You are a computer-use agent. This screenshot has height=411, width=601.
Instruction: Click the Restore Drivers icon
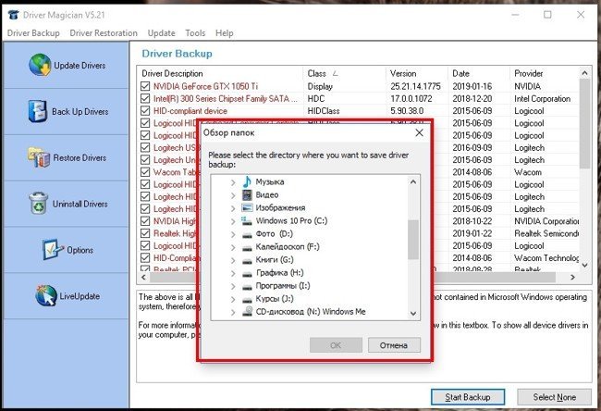(39, 157)
